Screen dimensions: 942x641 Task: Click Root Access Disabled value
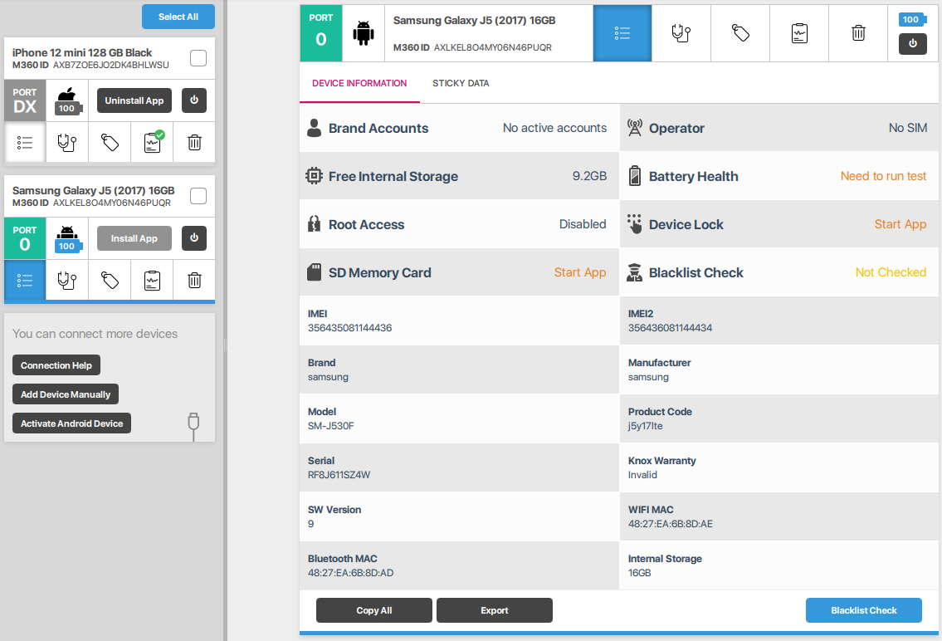(x=583, y=224)
